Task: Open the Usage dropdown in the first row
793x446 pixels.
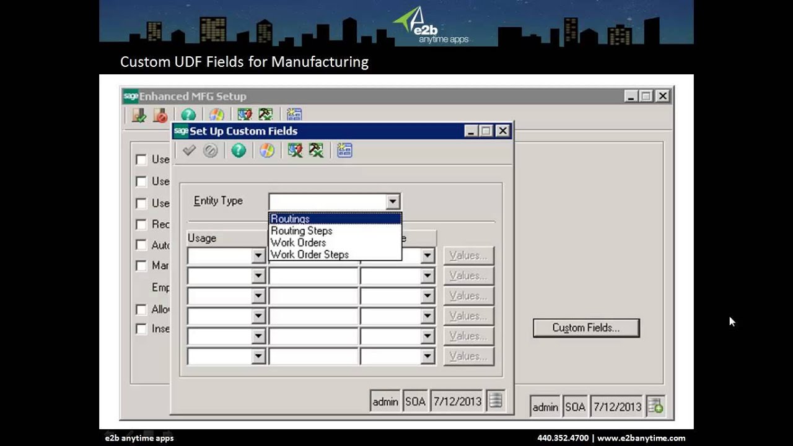Action: (258, 255)
